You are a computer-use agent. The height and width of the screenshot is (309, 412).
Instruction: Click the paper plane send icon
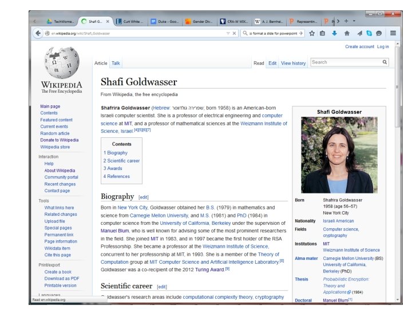coord(359,33)
